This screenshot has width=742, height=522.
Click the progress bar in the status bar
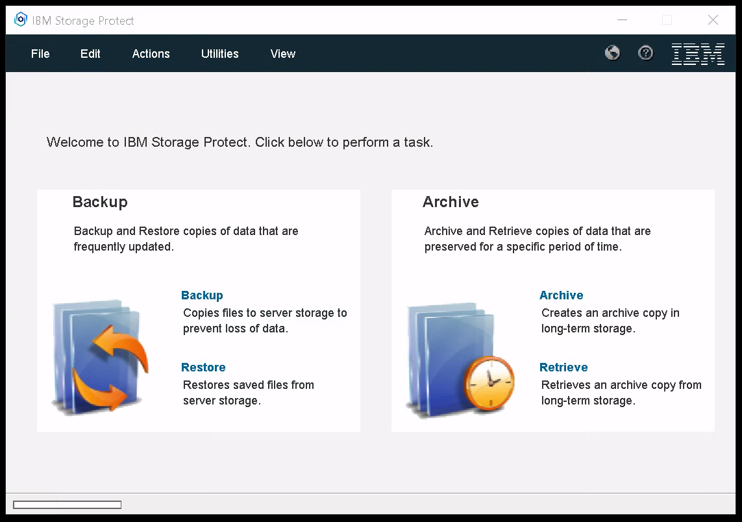[68, 505]
